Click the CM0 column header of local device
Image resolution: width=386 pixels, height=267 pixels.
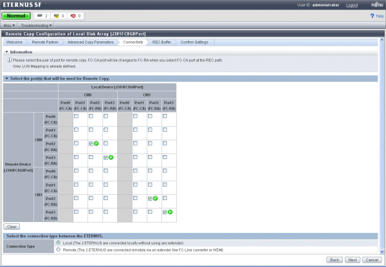[88, 95]
